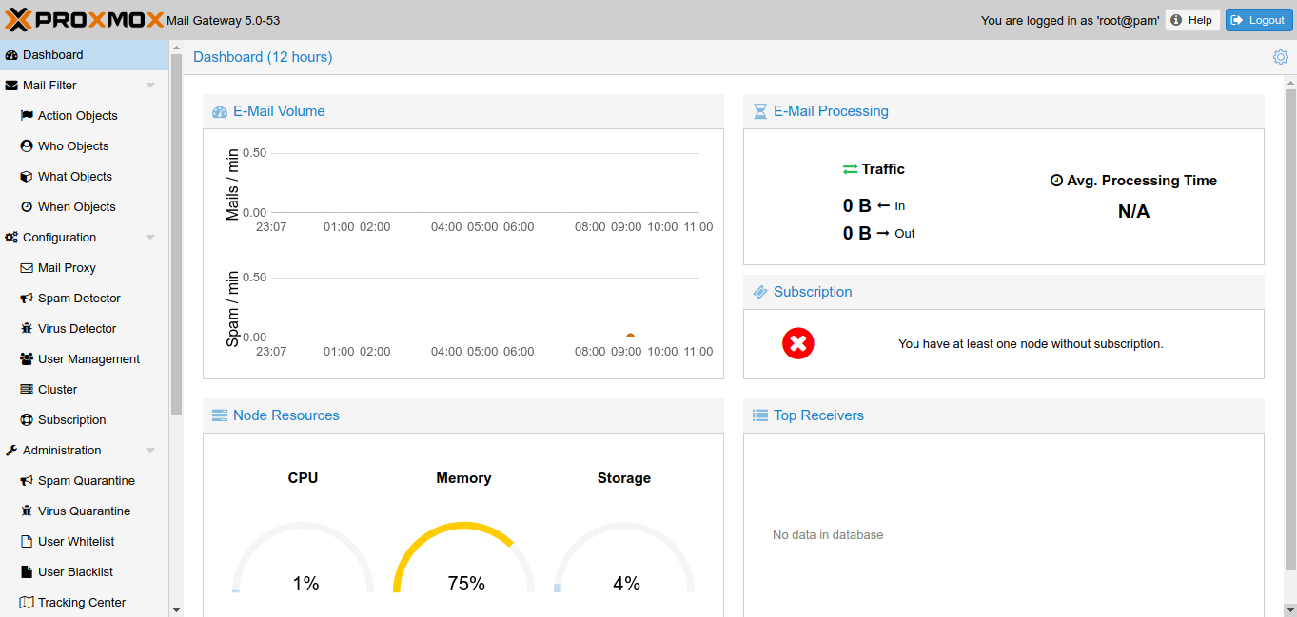The width and height of the screenshot is (1297, 617).
Task: Click the User Management people icon
Action: click(x=27, y=359)
